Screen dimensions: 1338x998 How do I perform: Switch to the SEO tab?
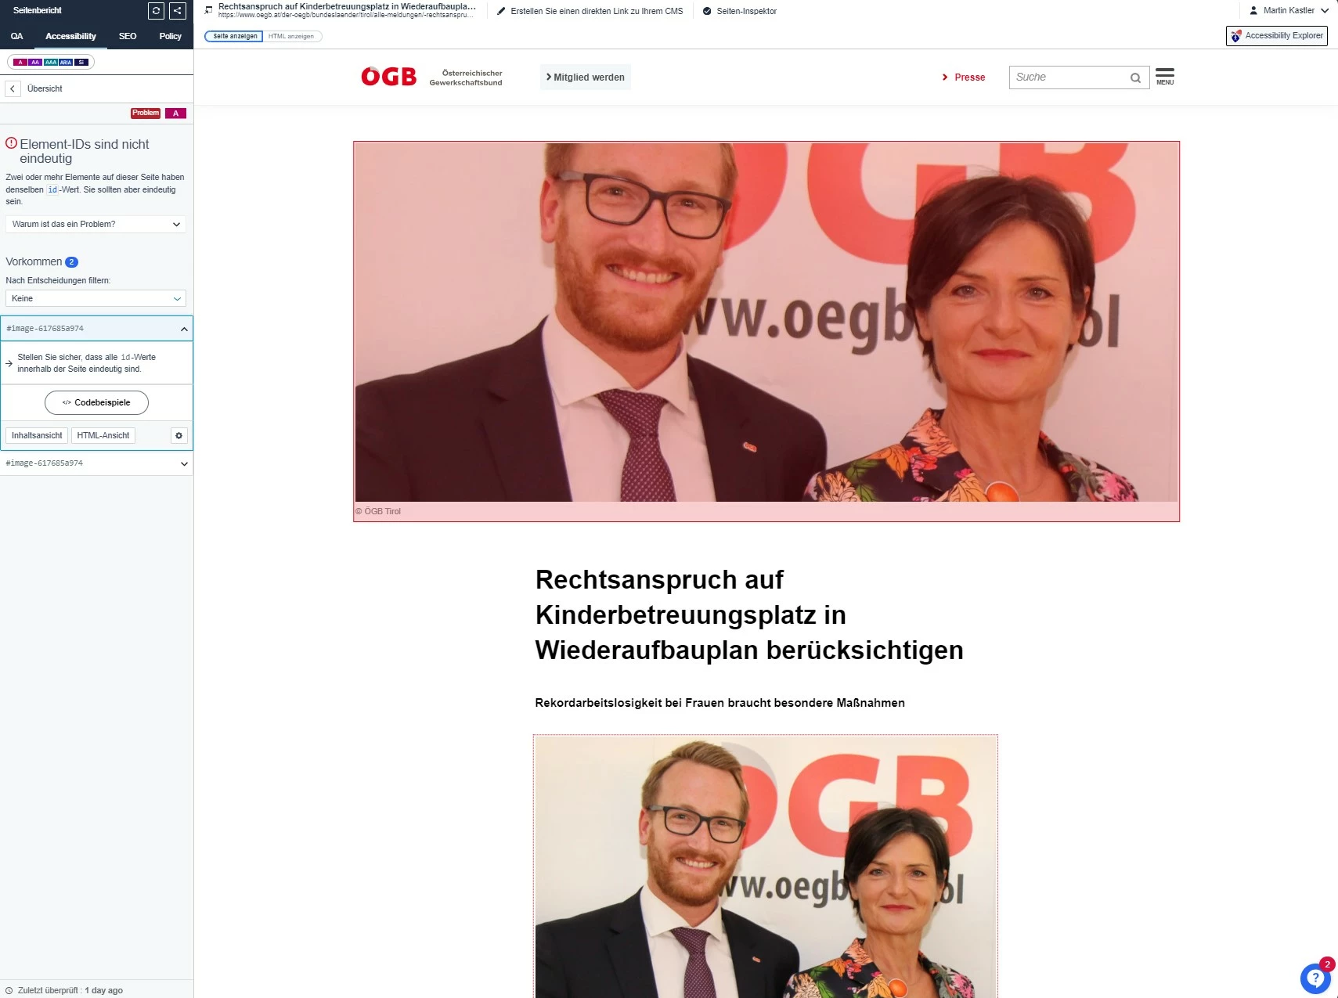coord(128,36)
